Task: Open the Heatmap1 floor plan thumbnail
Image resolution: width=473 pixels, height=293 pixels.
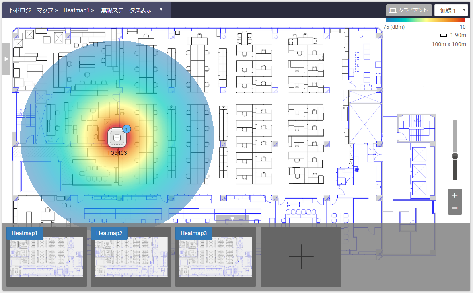Action: pos(47,257)
